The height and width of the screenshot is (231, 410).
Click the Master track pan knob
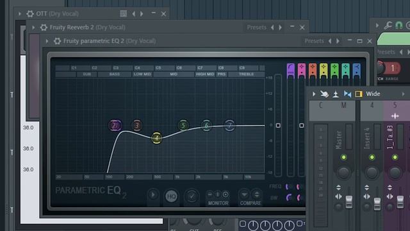343,173
